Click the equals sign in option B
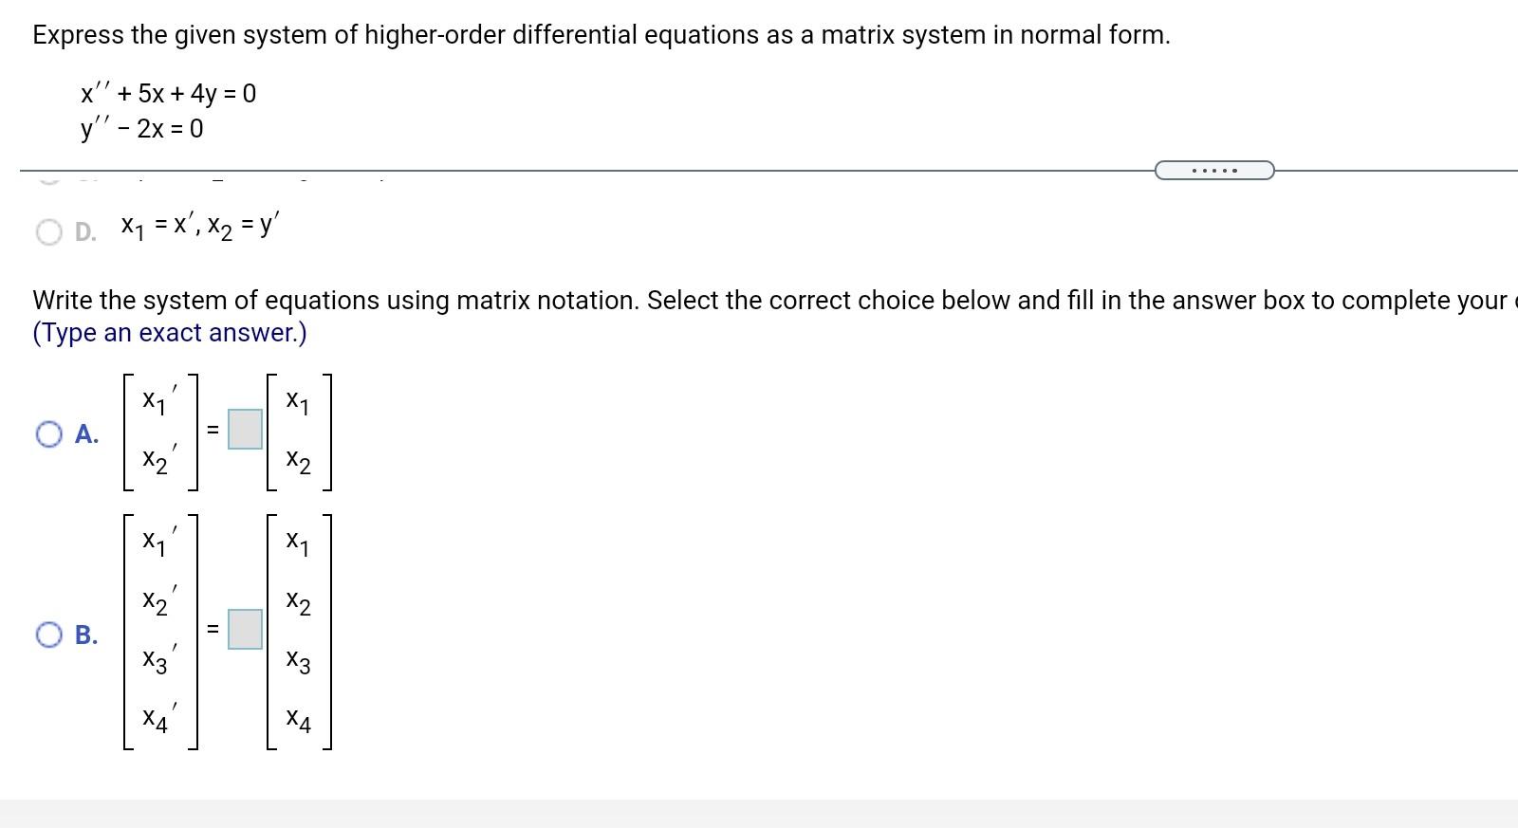The image size is (1518, 828). click(213, 629)
